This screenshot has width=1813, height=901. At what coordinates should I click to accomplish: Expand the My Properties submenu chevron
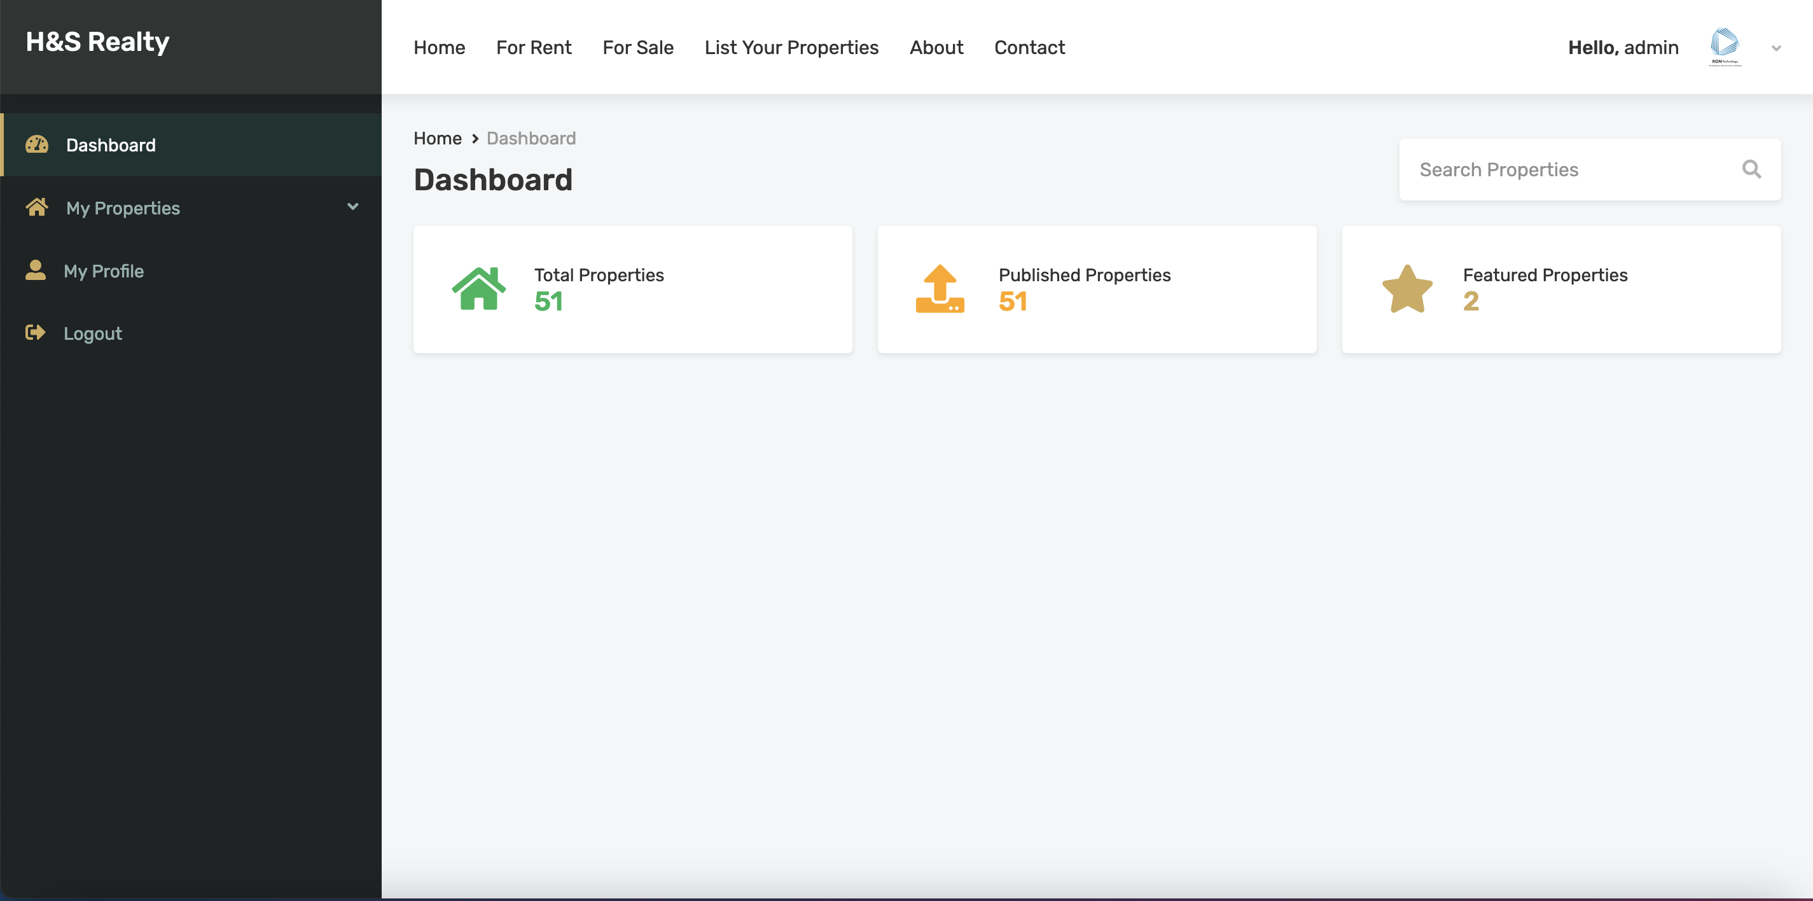tap(352, 206)
